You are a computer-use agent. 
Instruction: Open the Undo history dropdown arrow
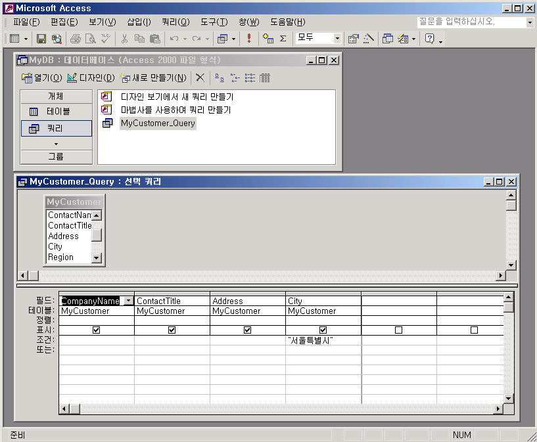185,39
